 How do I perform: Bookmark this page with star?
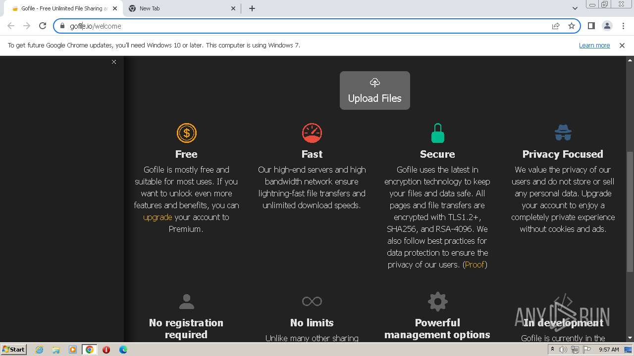(572, 26)
